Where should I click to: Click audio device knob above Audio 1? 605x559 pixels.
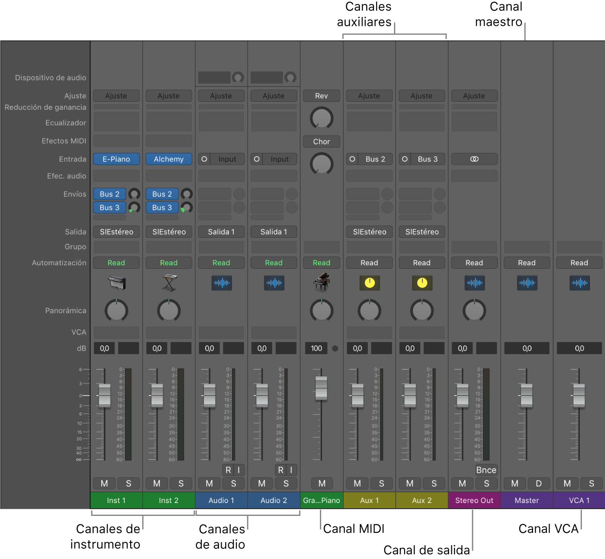238,77
